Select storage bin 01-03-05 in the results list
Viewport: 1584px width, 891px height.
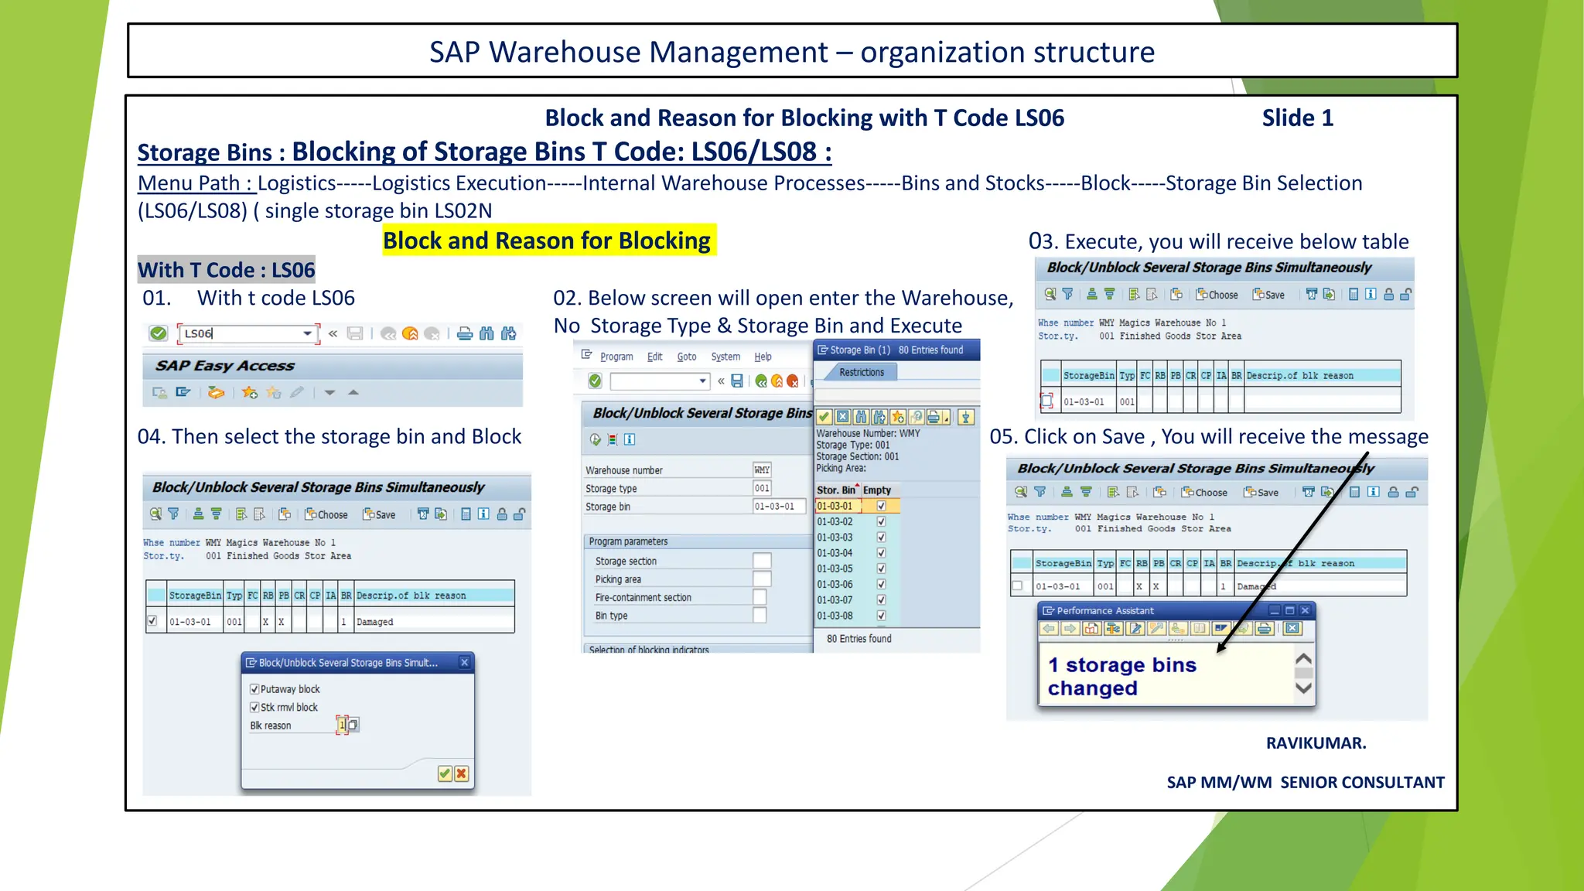click(x=835, y=568)
